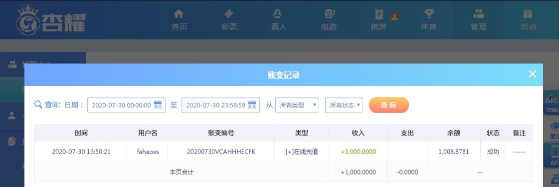Click the 收入 column header

358,133
